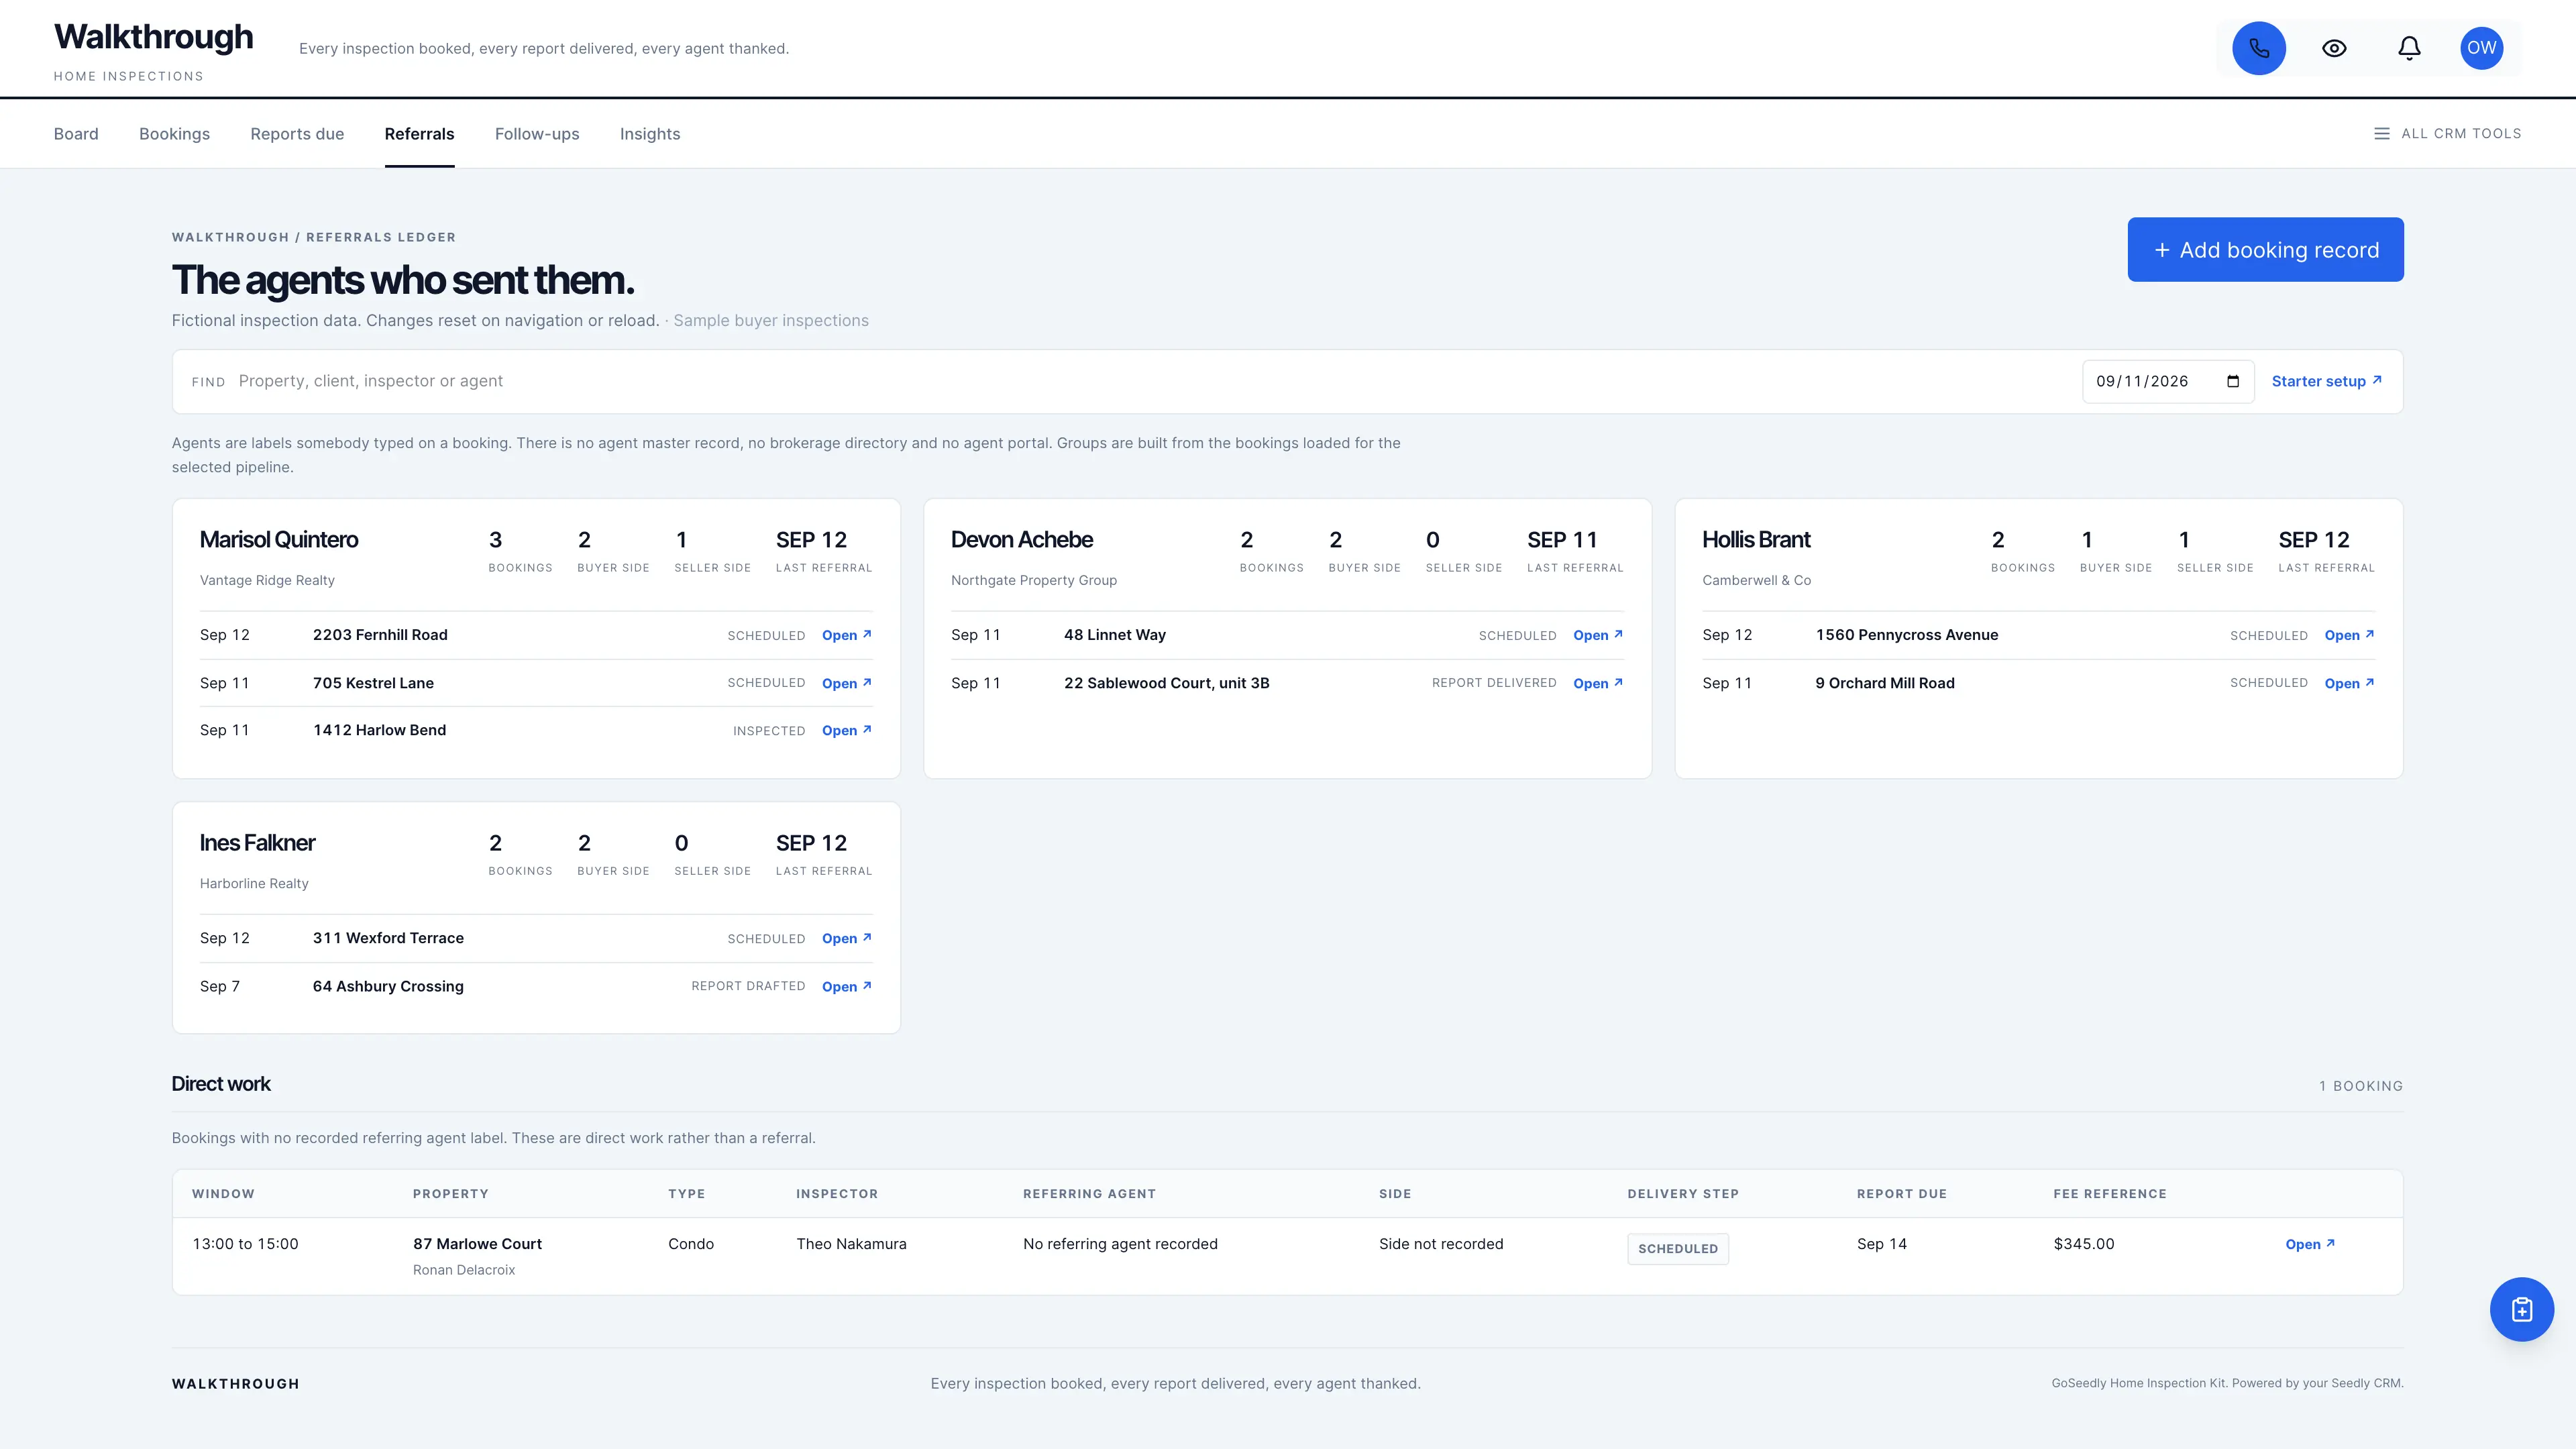
Task: Open the Insights tab
Action: click(650, 134)
